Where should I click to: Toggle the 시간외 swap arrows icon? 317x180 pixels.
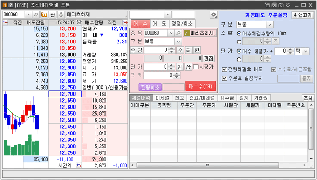click(79, 166)
